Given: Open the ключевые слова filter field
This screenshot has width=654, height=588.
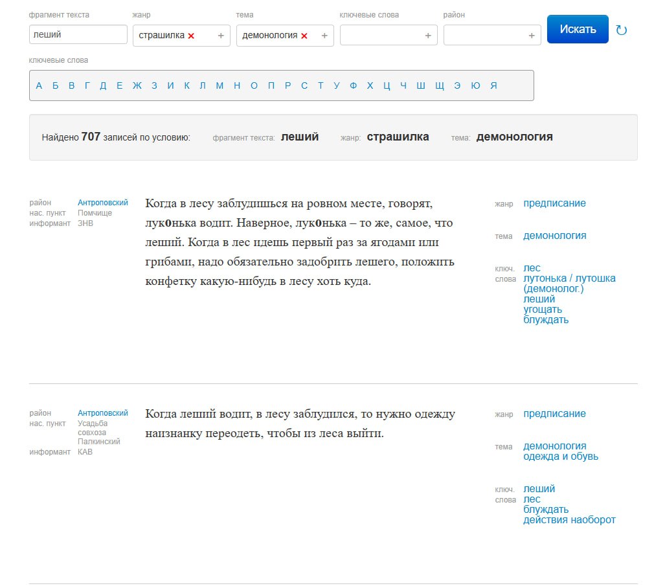Looking at the screenshot, I should [389, 36].
